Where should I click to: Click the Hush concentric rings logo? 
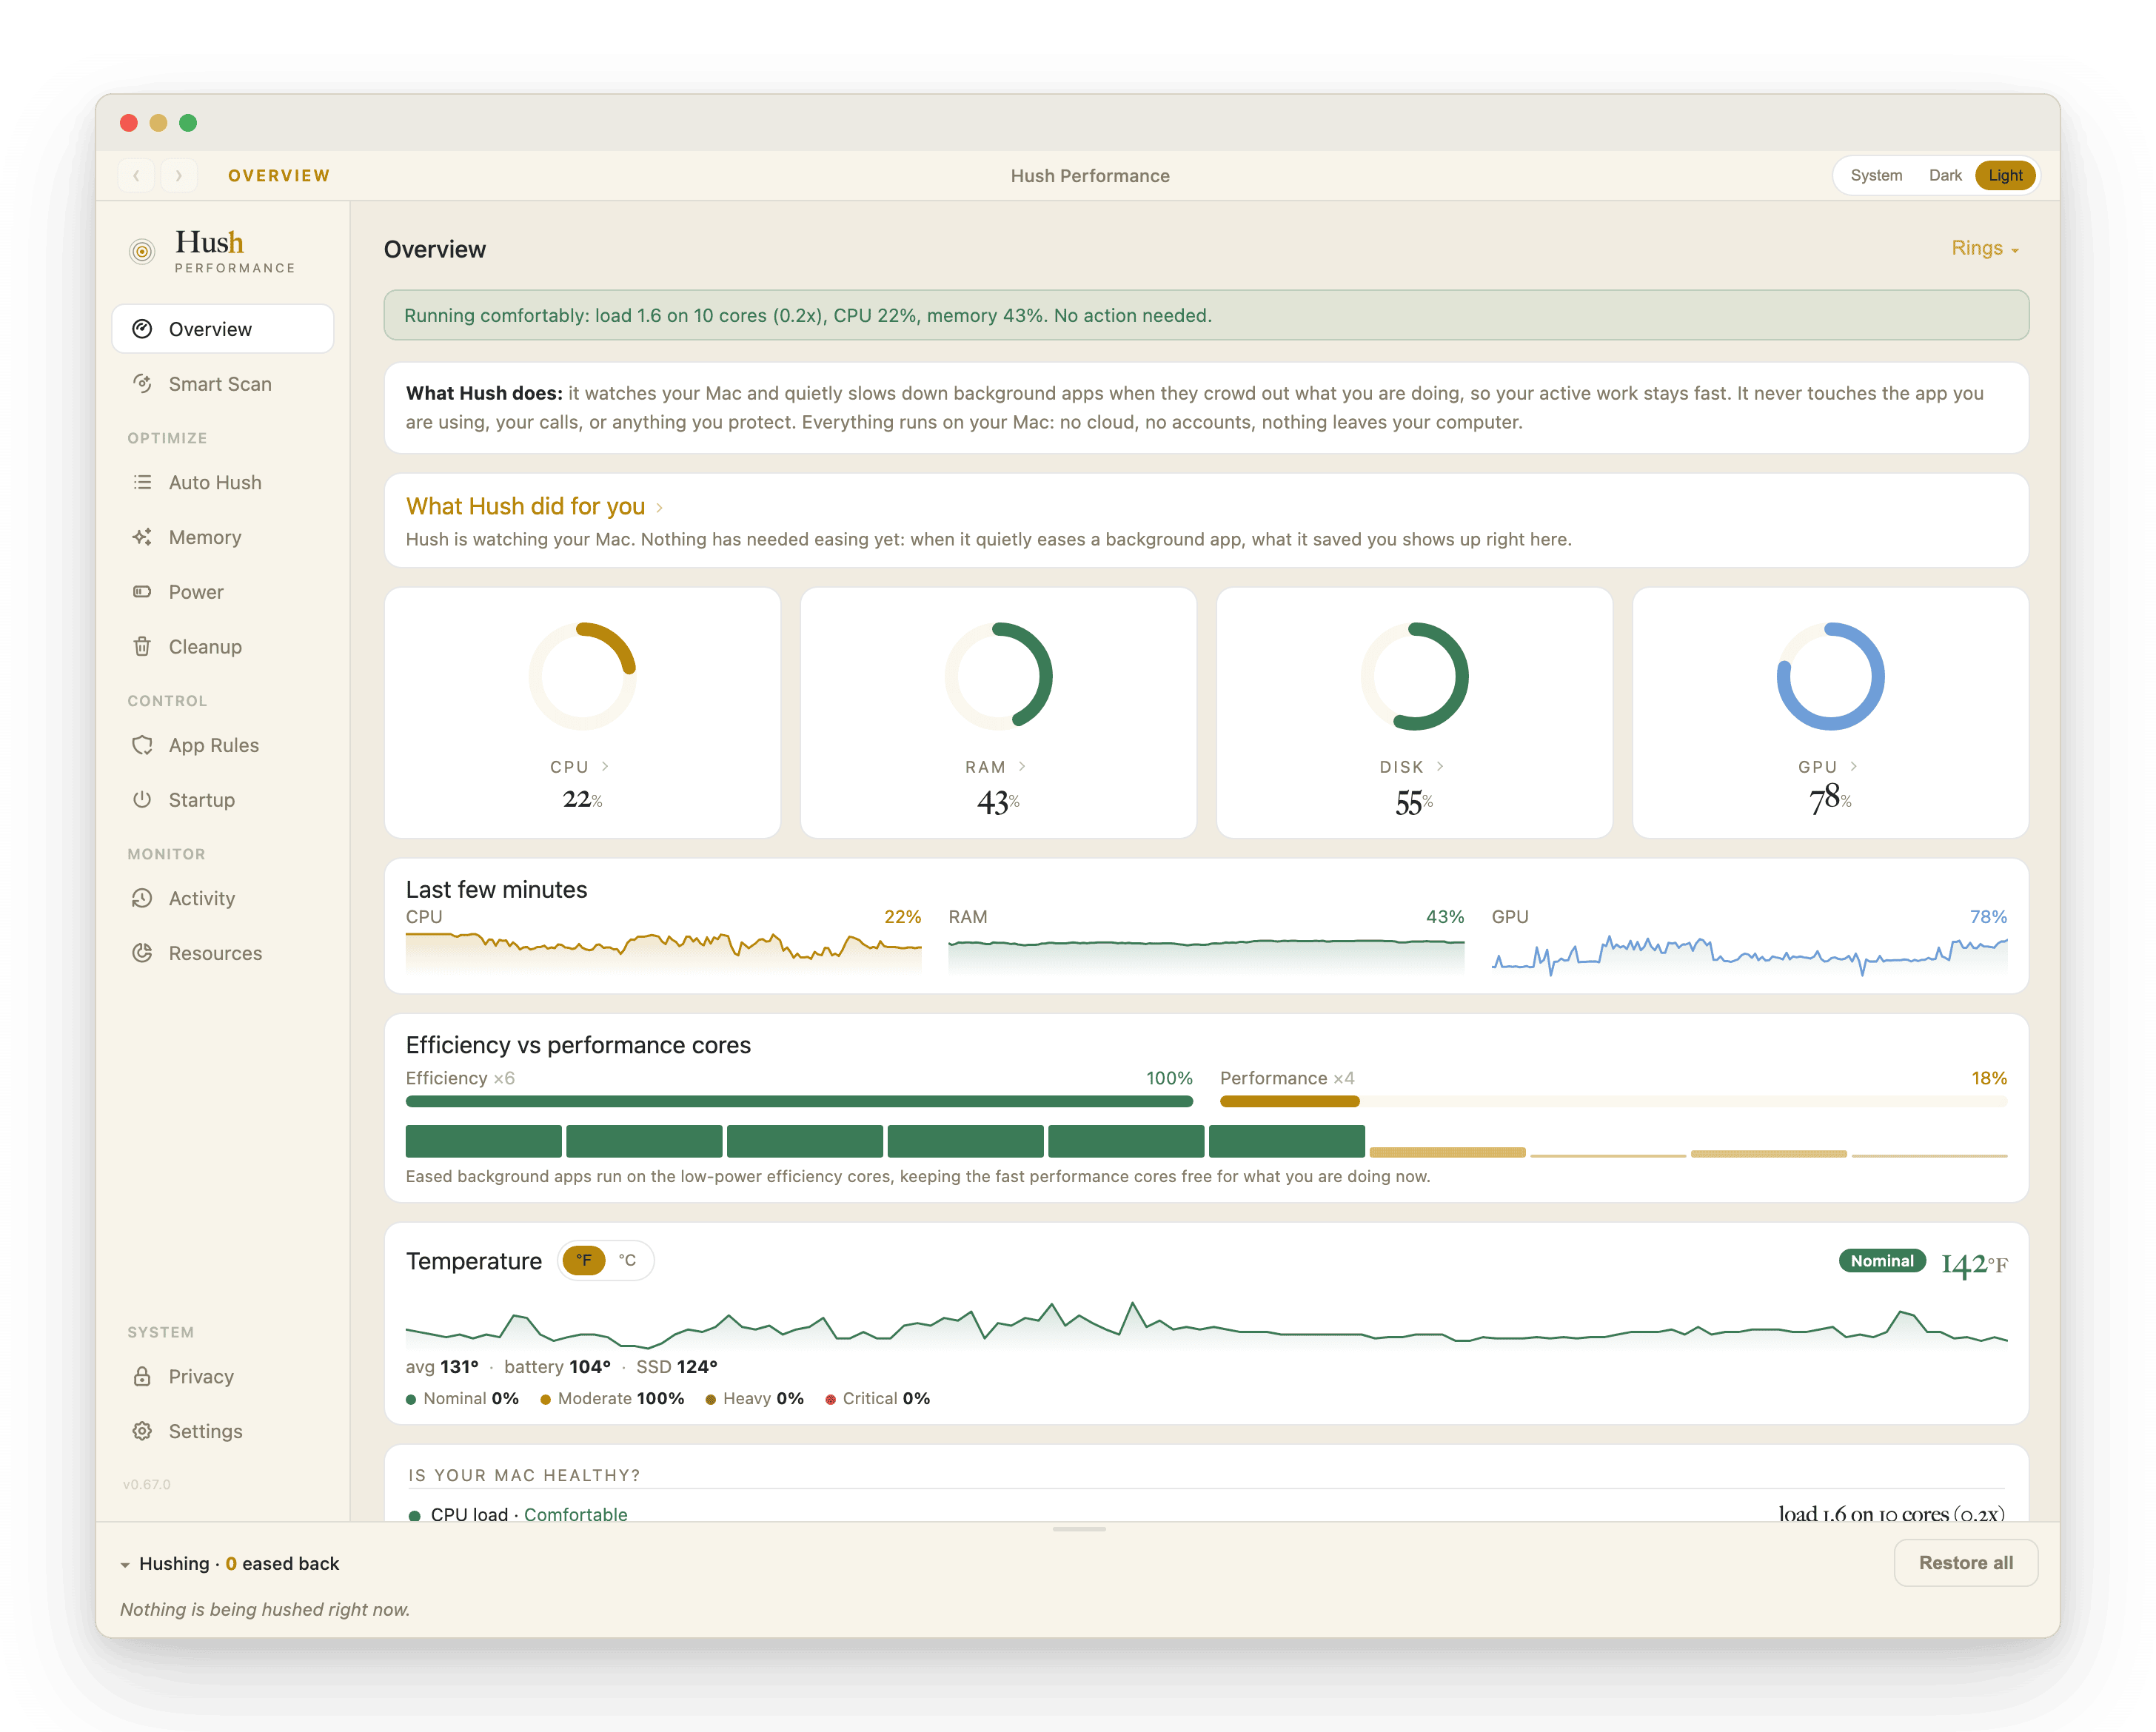142,251
